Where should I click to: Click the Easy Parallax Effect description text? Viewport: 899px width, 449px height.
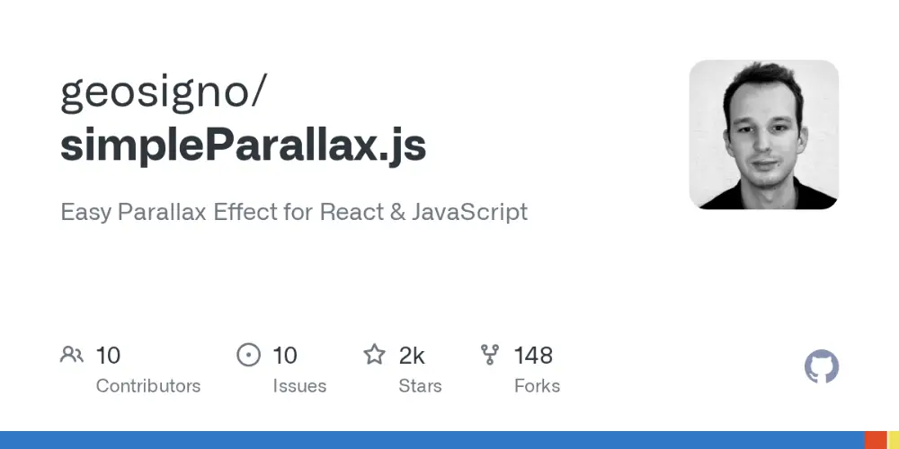(294, 212)
